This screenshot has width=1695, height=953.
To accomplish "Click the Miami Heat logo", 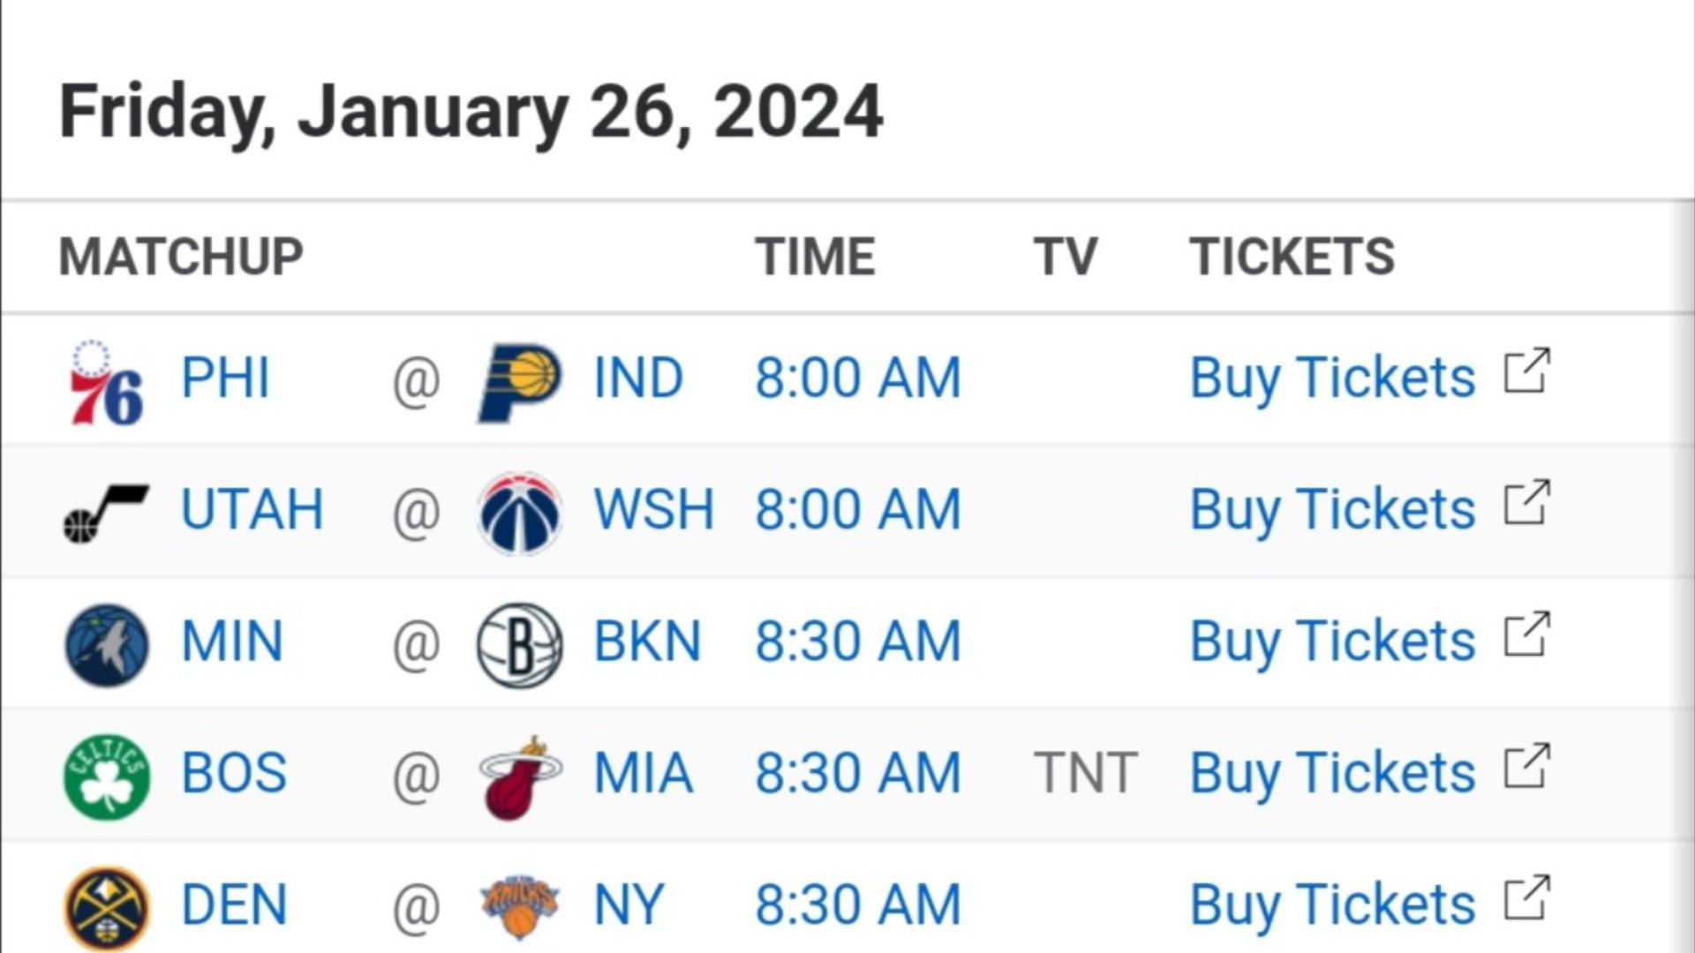I will point(520,777).
